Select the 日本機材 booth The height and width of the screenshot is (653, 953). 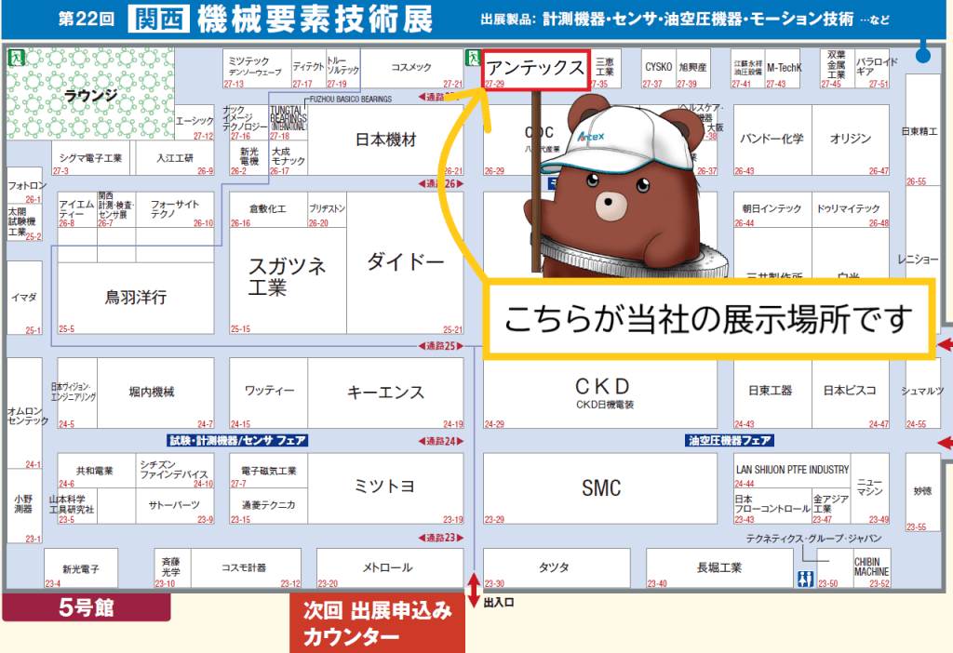coord(385,140)
